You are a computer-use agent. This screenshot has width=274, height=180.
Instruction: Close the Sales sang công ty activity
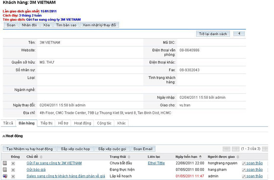(x=13, y=176)
